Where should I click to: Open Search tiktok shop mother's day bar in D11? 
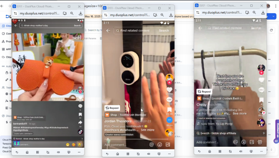(x=48, y=138)
